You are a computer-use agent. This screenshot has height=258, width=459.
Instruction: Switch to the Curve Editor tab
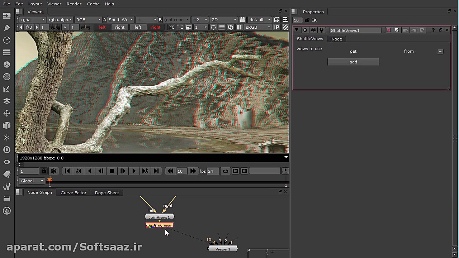74,193
